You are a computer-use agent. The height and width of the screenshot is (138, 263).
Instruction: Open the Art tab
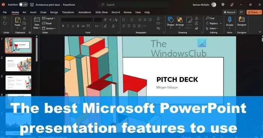tap(24, 12)
